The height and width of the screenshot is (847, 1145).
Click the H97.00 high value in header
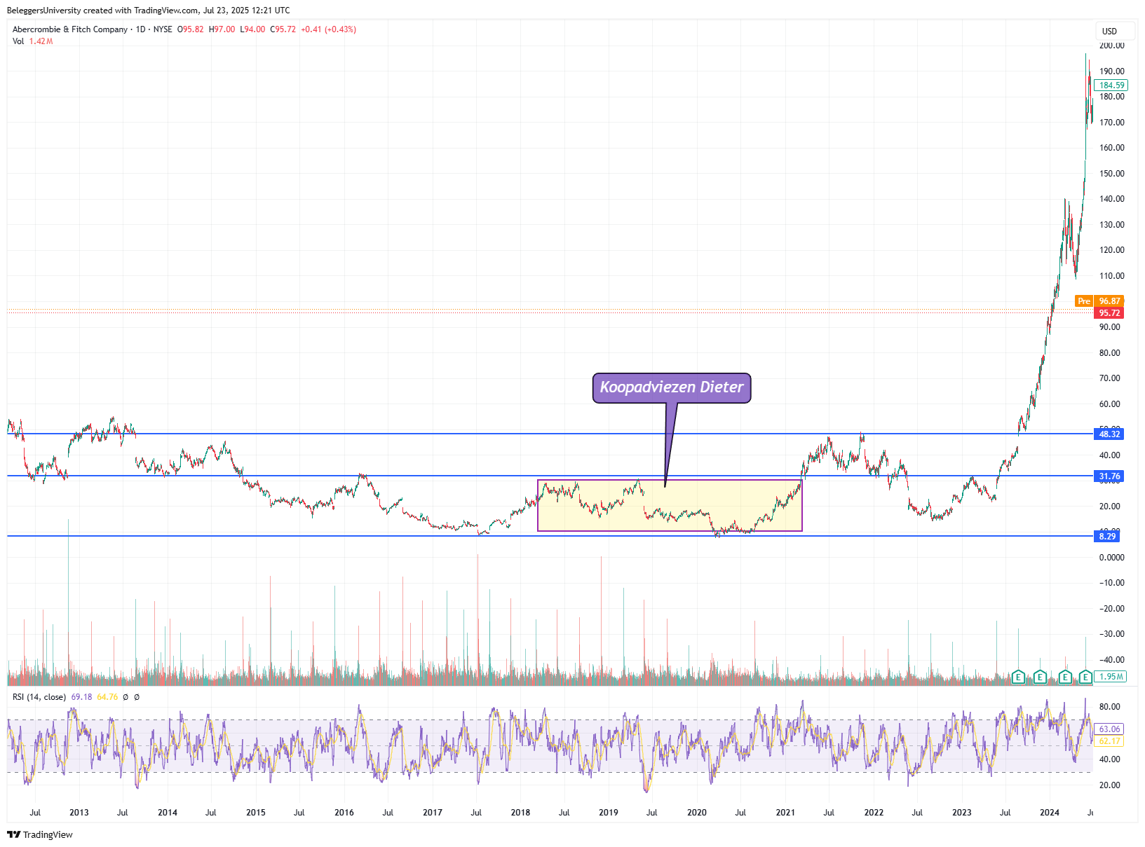coord(222,29)
